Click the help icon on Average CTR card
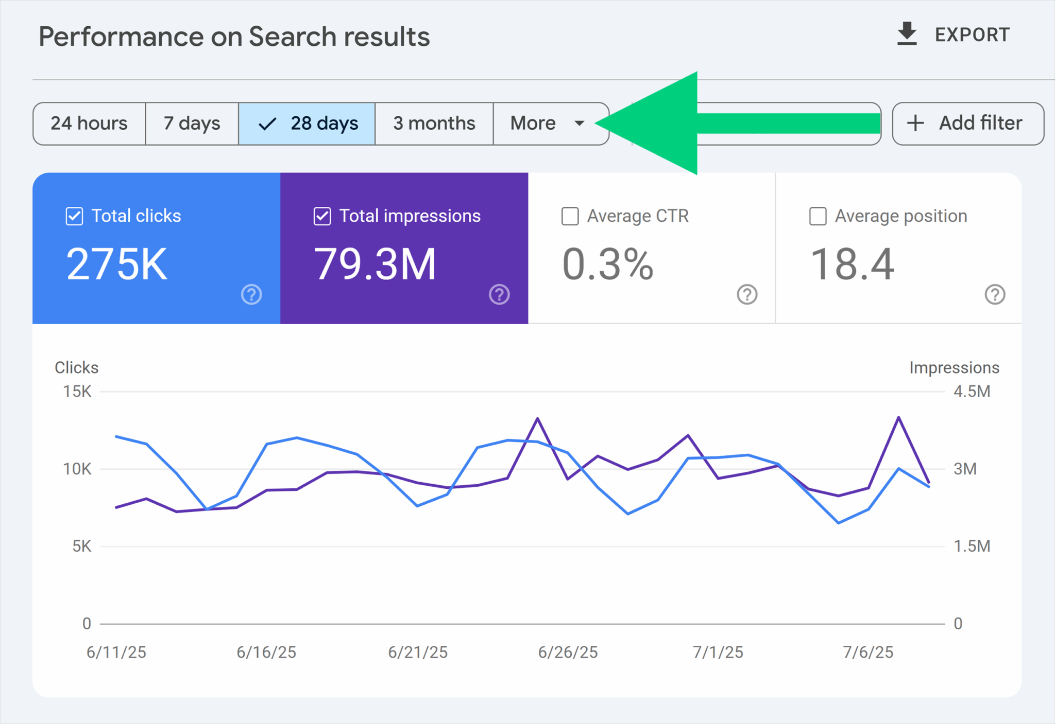 pos(747,295)
